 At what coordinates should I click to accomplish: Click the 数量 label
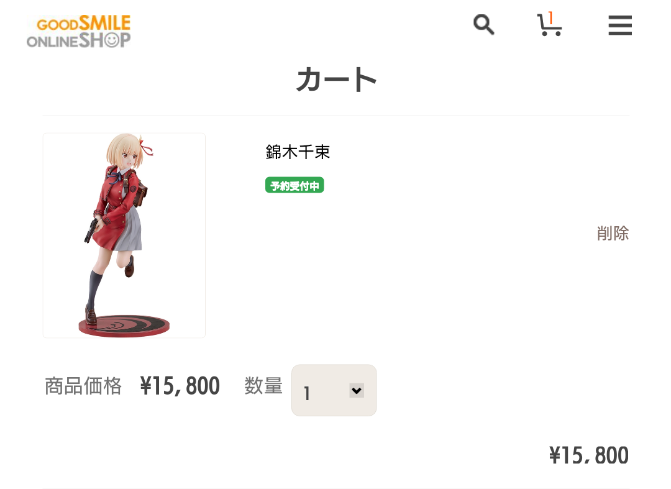tap(263, 386)
